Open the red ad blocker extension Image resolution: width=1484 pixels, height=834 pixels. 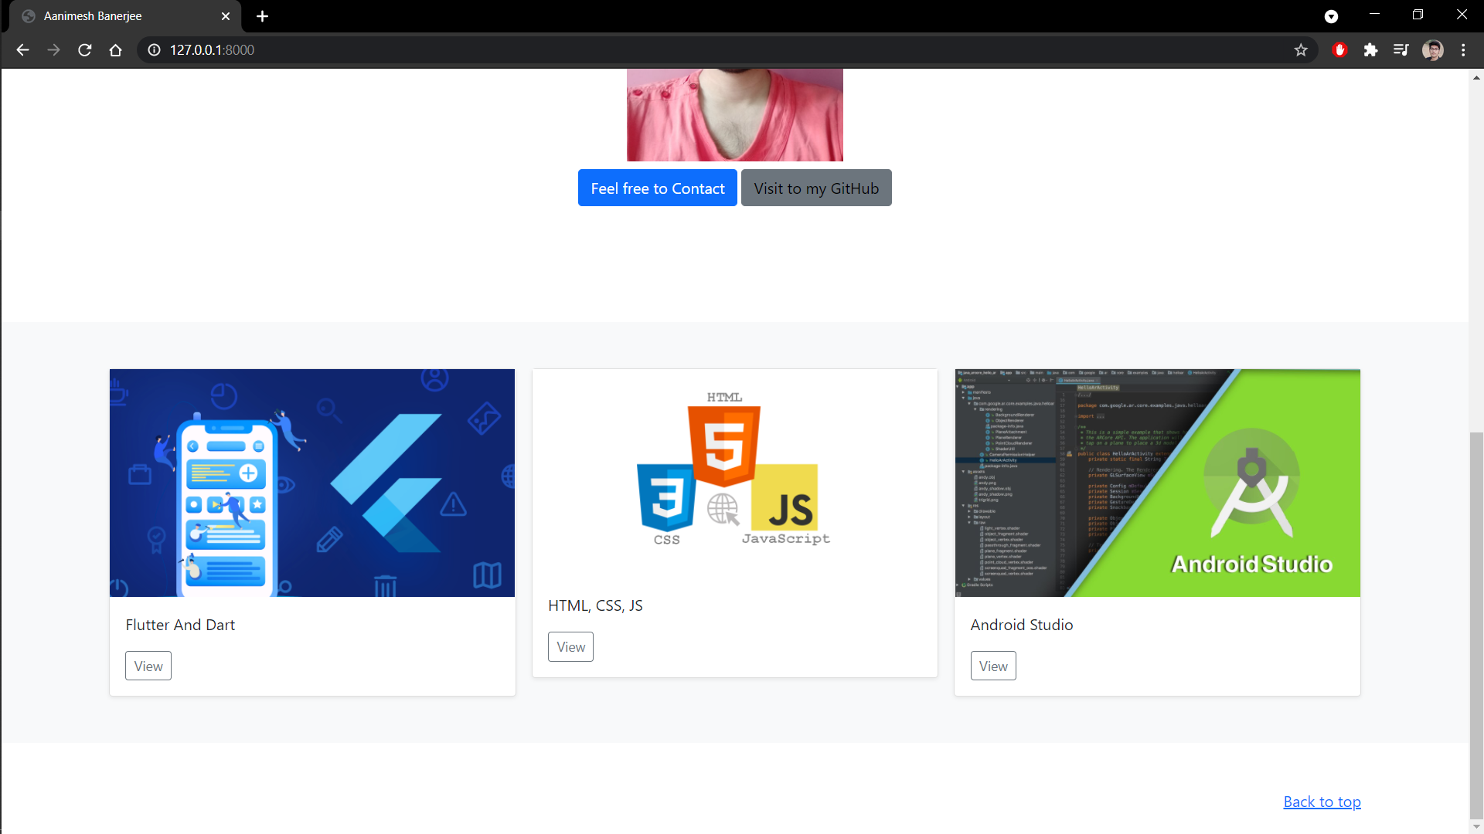click(1340, 50)
